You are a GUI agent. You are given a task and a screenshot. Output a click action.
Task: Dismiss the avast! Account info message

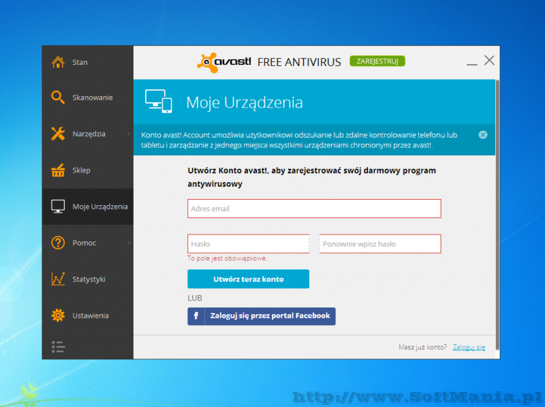point(483,135)
